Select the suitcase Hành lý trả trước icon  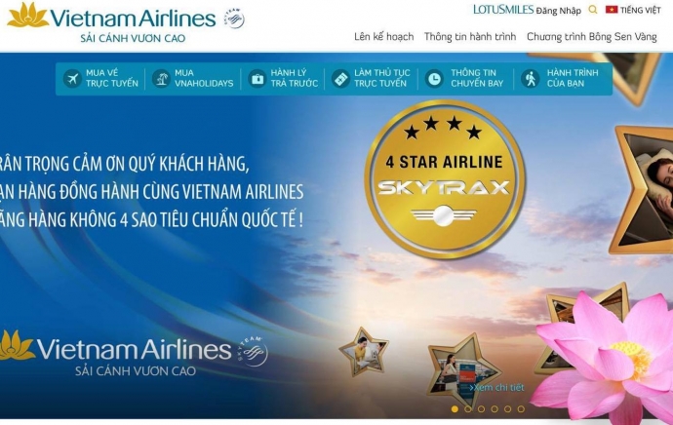point(257,79)
